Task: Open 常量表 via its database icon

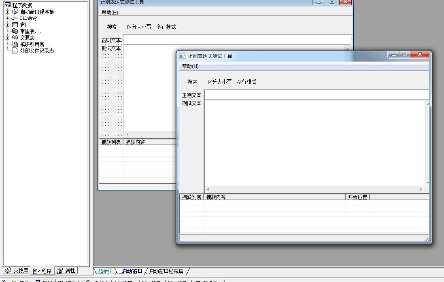Action: pyautogui.click(x=15, y=31)
